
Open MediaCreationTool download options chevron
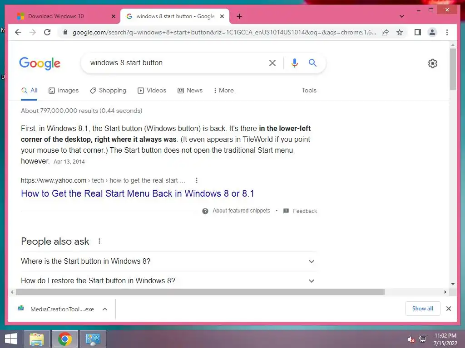[105, 309]
